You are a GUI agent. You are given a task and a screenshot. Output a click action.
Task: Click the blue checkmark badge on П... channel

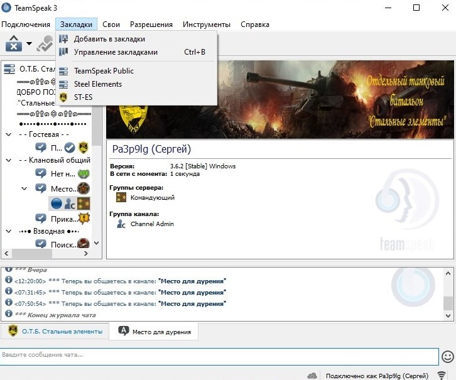(x=70, y=148)
